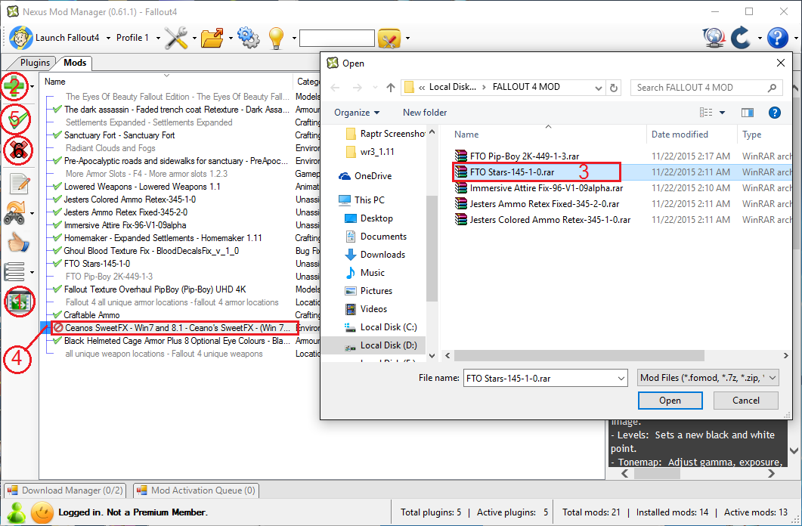Screen dimensions: 802x526
Task: Toggle checkmark for Lowered Weapons mod
Action: (57, 187)
